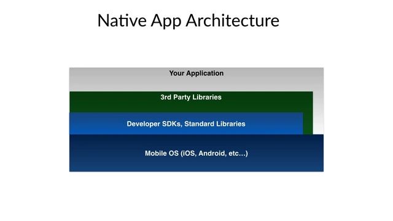
Task: Select the '3rd Party Libraries' layer label
Action: (191, 97)
